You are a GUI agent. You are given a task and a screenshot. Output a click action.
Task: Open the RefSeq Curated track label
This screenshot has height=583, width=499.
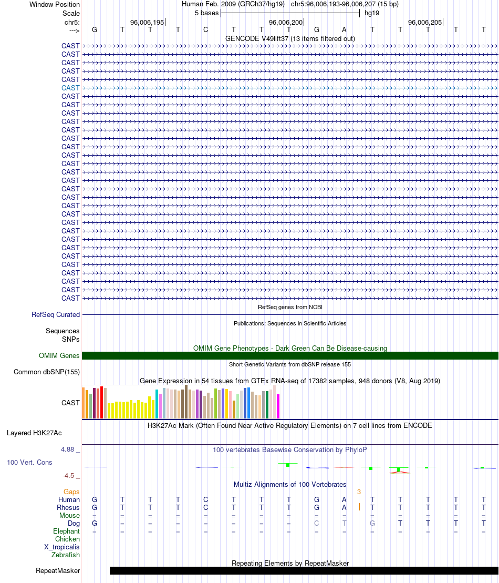click(56, 314)
